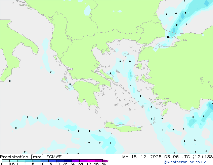Select the legend label '30'
213x165 pixels.
[73, 164]
